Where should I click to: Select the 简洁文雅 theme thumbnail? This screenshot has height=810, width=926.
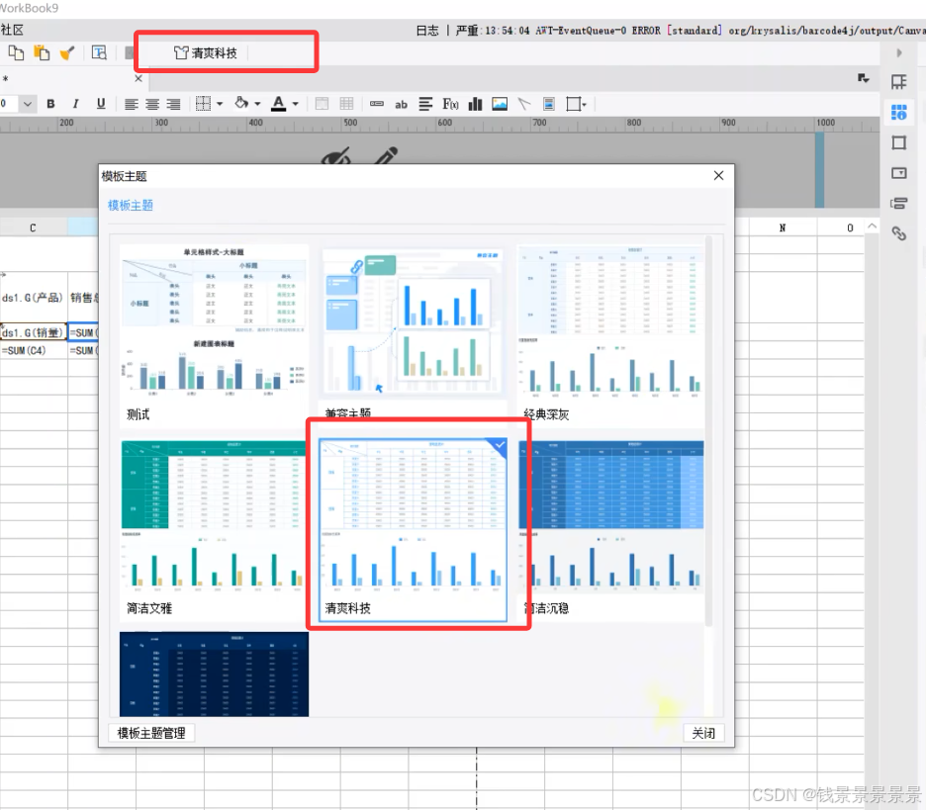(213, 529)
